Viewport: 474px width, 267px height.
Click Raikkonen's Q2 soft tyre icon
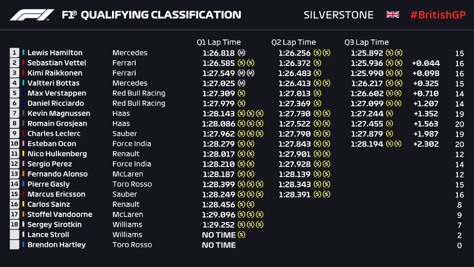pyautogui.click(x=317, y=73)
